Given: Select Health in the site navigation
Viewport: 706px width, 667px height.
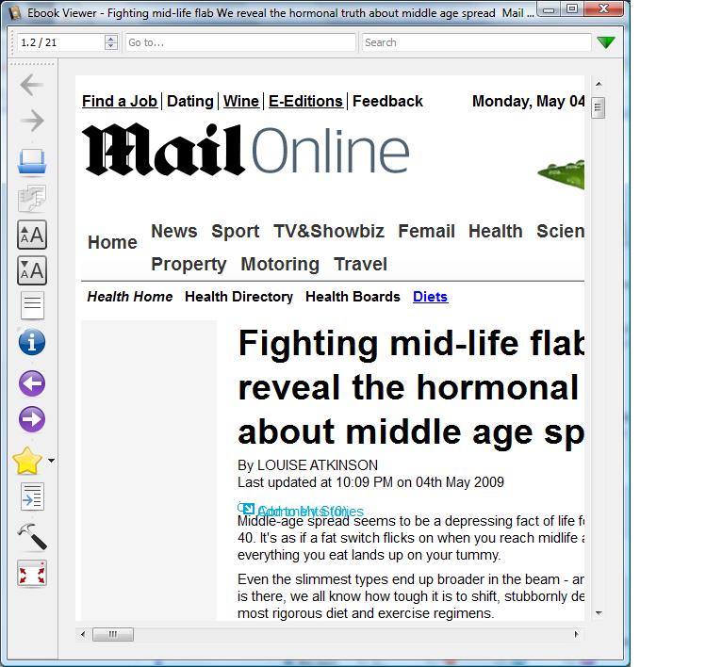Looking at the screenshot, I should pyautogui.click(x=495, y=231).
